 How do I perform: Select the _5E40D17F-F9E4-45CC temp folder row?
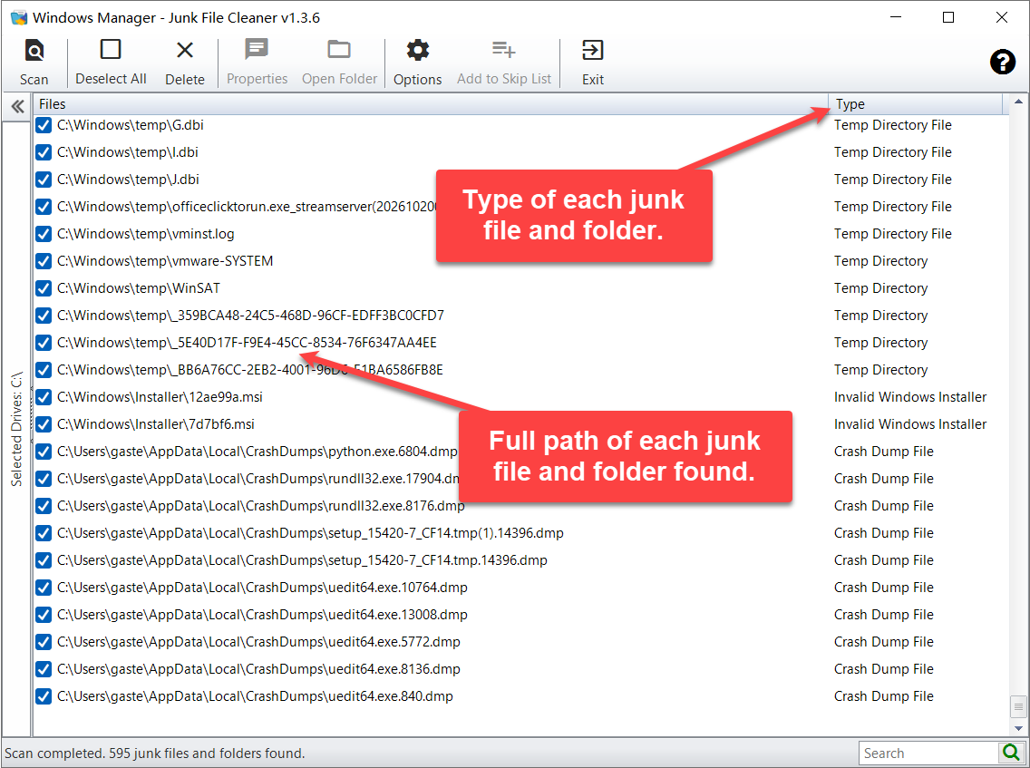tap(521, 342)
